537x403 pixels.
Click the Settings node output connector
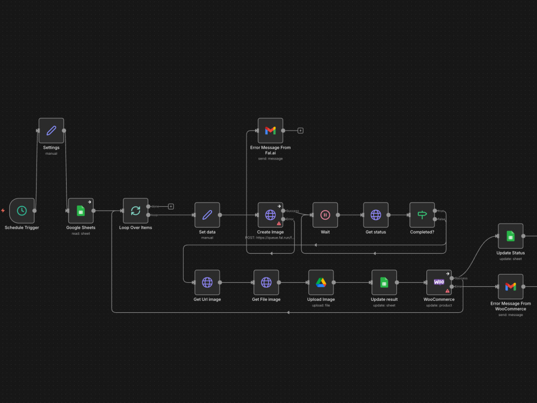[64, 131]
